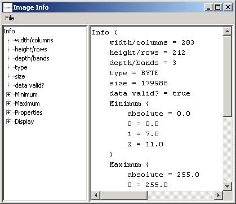Select height/rows in the tree
The image size is (236, 204).
click(31, 49)
